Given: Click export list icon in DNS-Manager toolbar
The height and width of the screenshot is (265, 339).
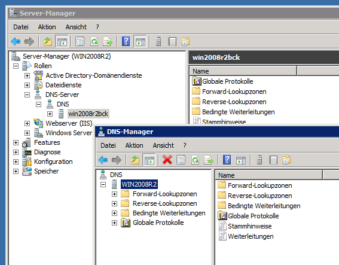Looking at the screenshot, I should 209,160.
